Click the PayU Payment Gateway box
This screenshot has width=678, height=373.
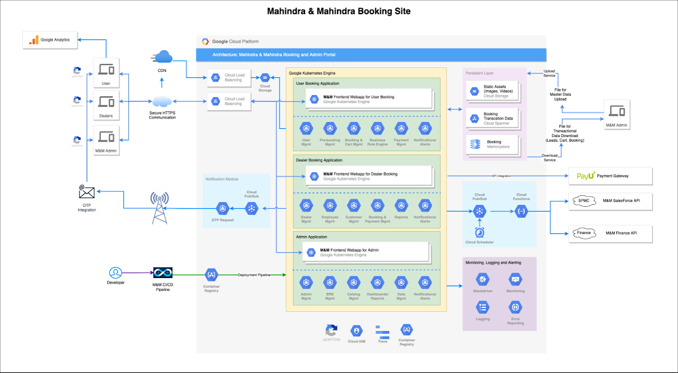click(611, 176)
